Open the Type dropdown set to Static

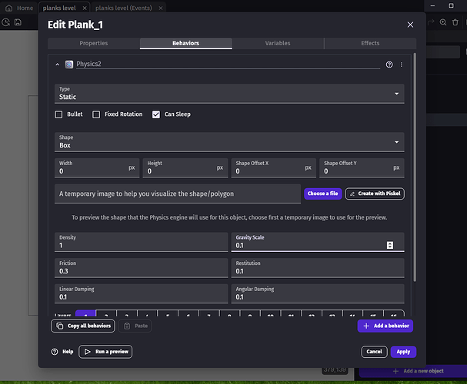click(x=229, y=94)
